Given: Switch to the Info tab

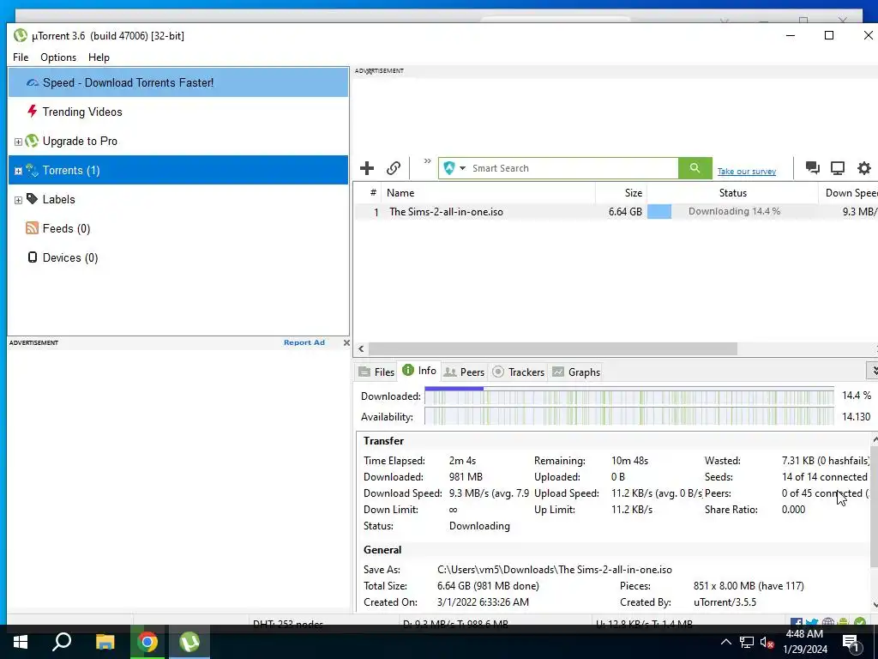Looking at the screenshot, I should click(x=419, y=371).
